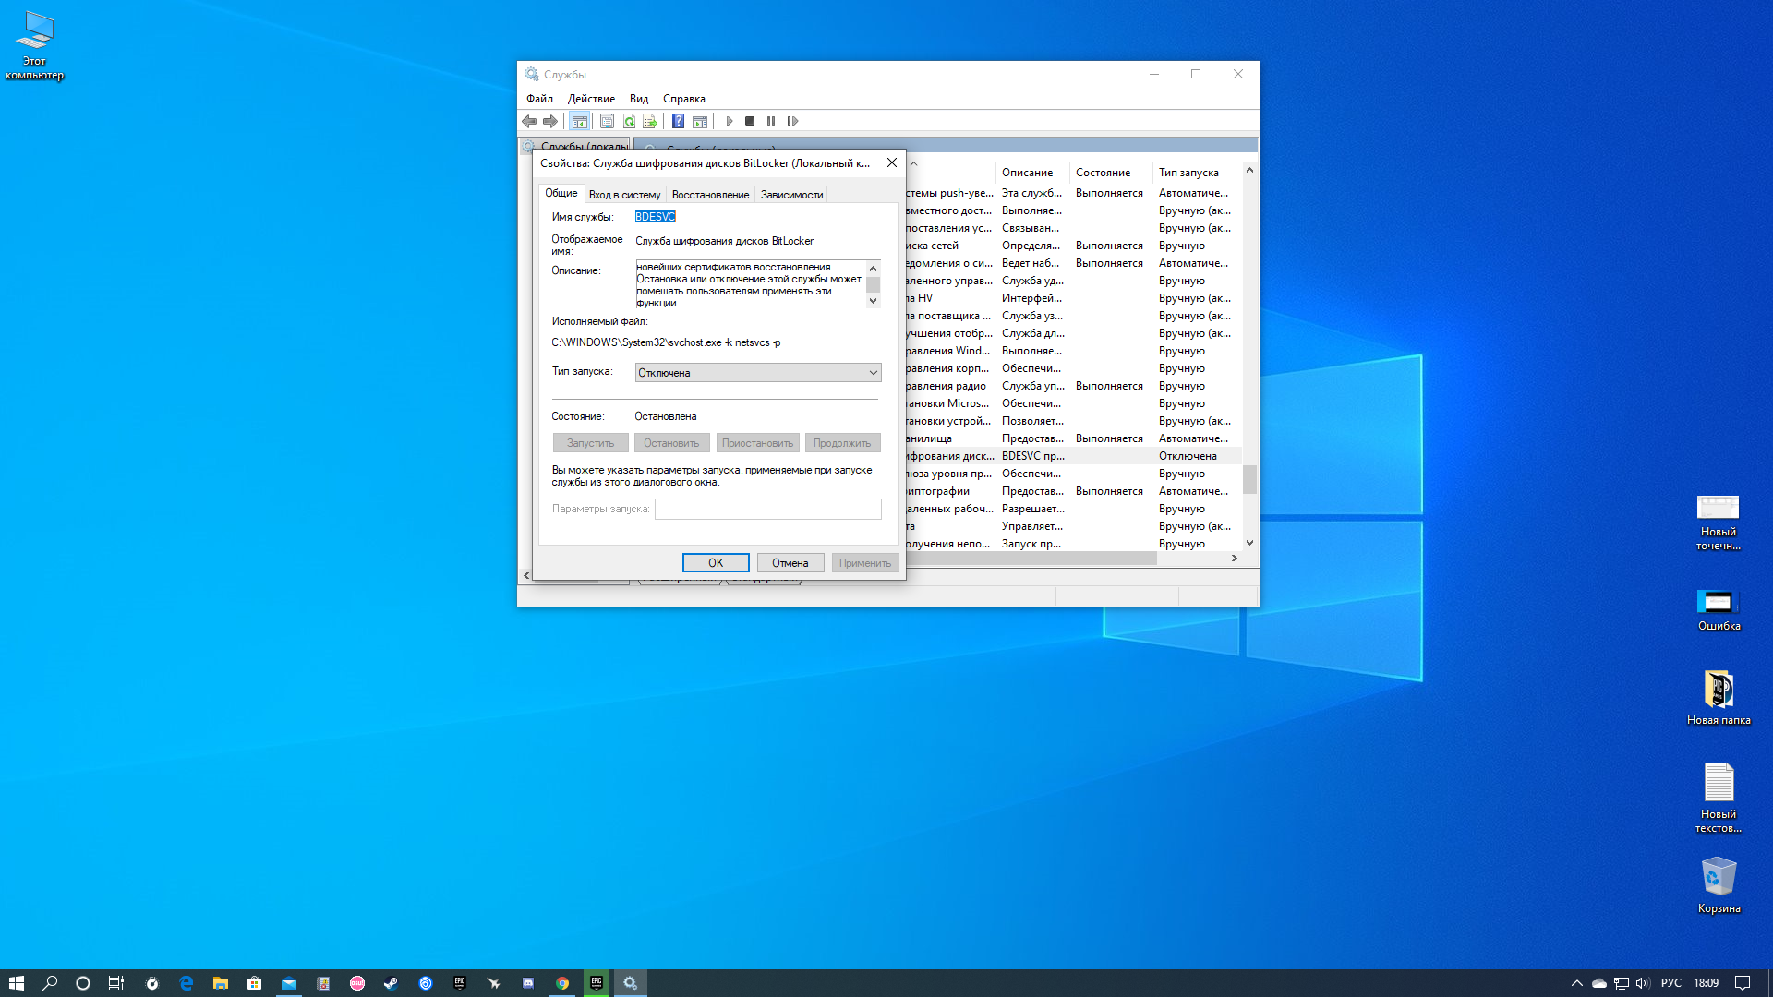Click the Forward arrow in Services toolbar
Viewport: 1773px width, 997px height.
click(550, 121)
